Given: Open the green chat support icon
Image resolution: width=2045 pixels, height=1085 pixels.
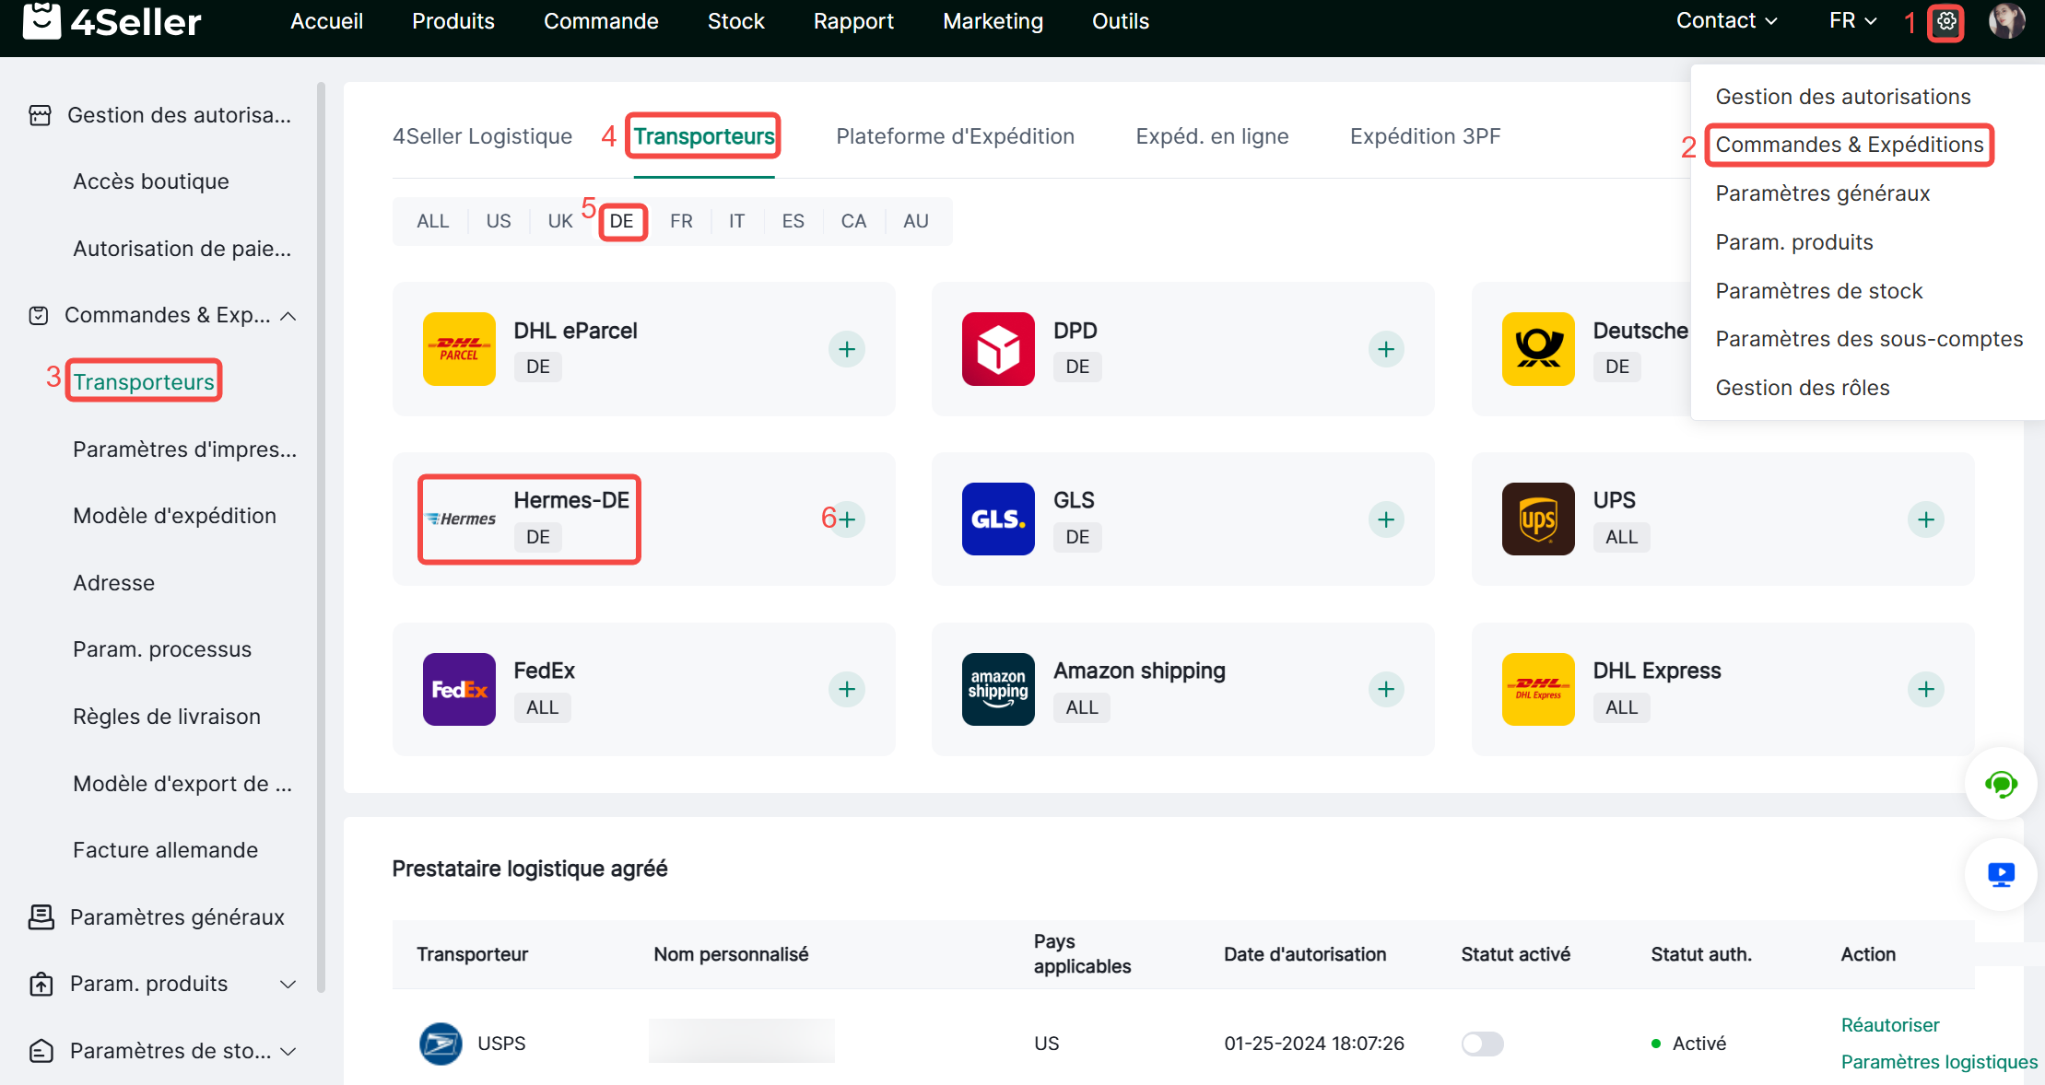Looking at the screenshot, I should click(2000, 785).
